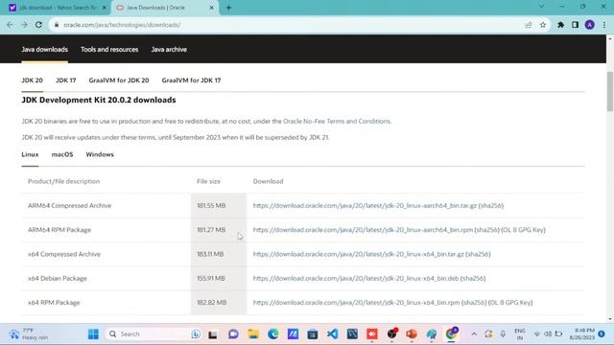Show hidden system tray icons
Viewport: 614px width, 345px height.
pos(474,334)
